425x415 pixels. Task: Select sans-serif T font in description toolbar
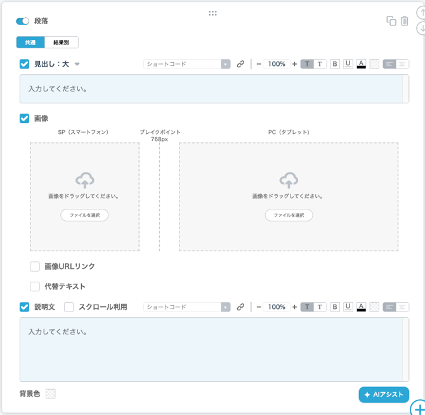307,307
